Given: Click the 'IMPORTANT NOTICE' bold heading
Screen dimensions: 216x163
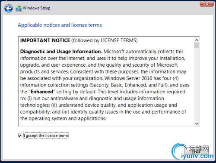Looking at the screenshot, I should point(45,40).
